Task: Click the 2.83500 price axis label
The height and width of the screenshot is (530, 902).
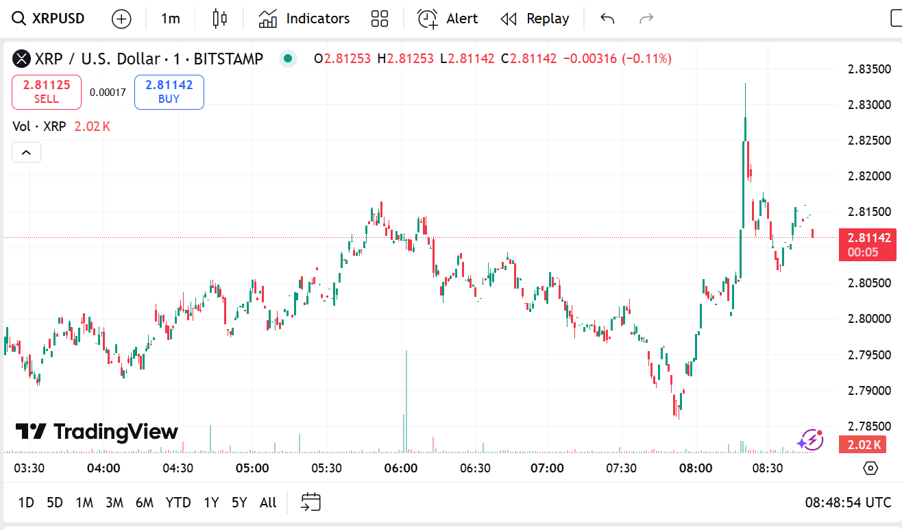Action: pyautogui.click(x=869, y=69)
